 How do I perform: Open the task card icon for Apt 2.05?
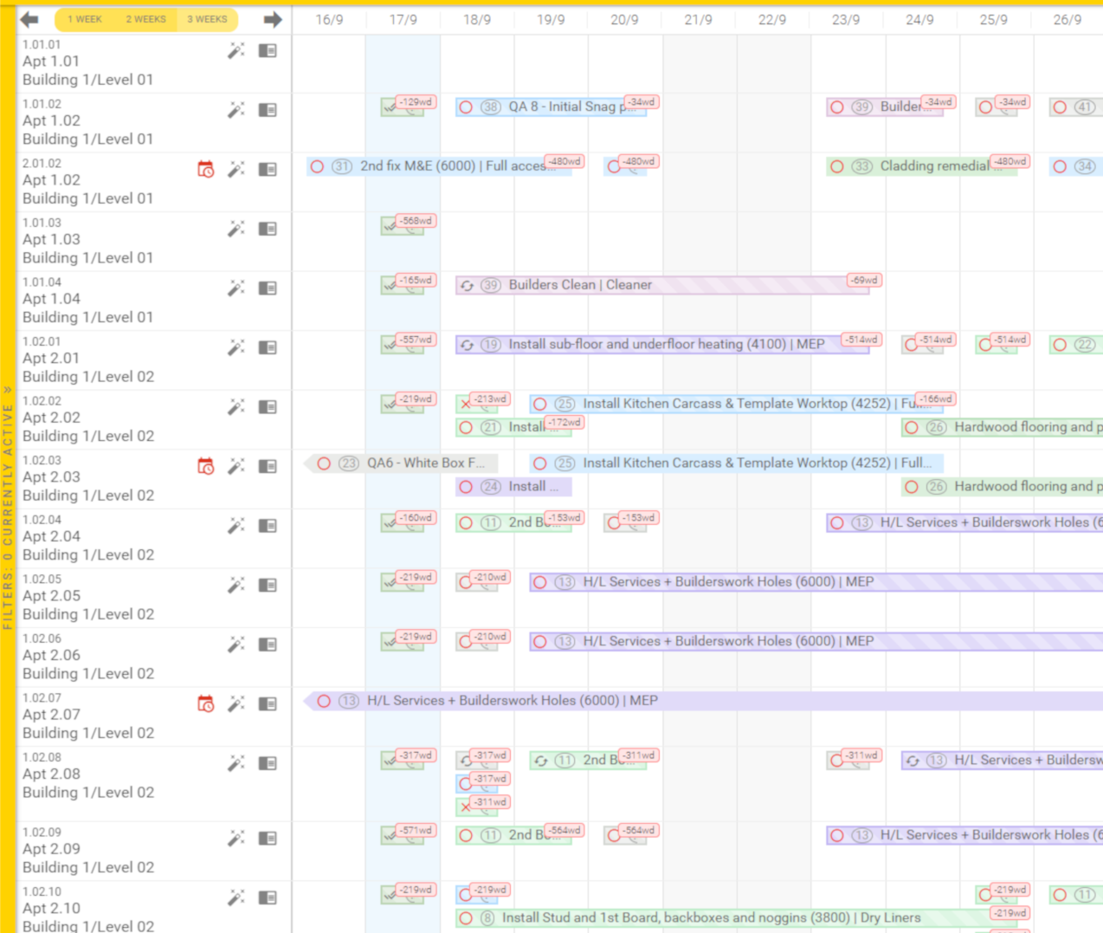coord(268,585)
